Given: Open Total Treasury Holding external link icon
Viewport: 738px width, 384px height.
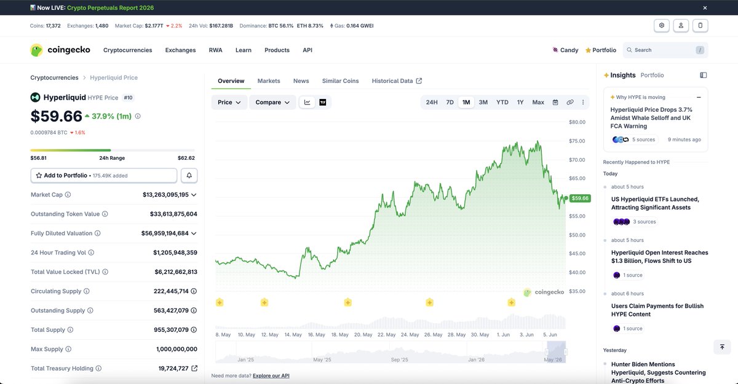Looking at the screenshot, I should click(x=194, y=369).
